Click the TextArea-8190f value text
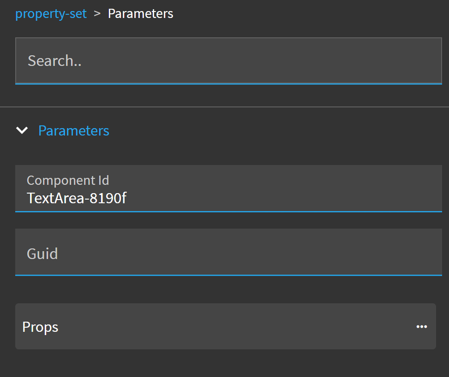 tap(77, 198)
